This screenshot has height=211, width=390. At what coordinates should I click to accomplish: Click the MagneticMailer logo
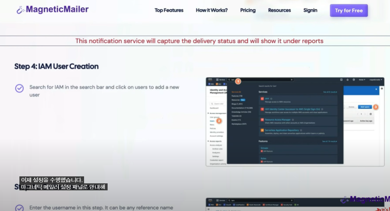tap(53, 10)
